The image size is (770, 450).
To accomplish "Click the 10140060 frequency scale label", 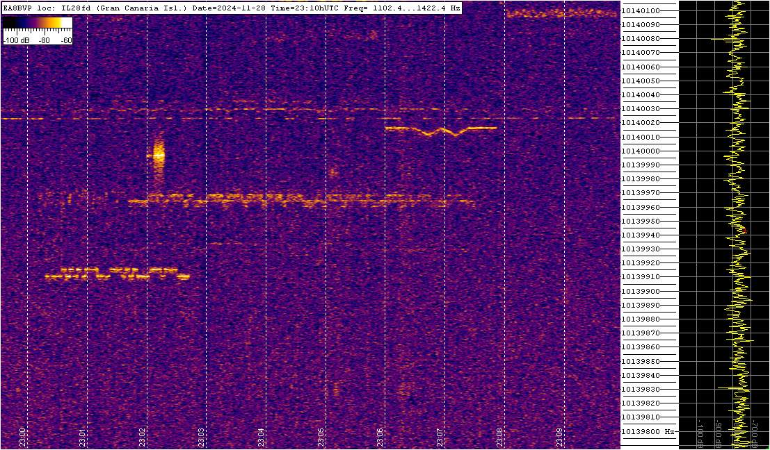I will 641,67.
